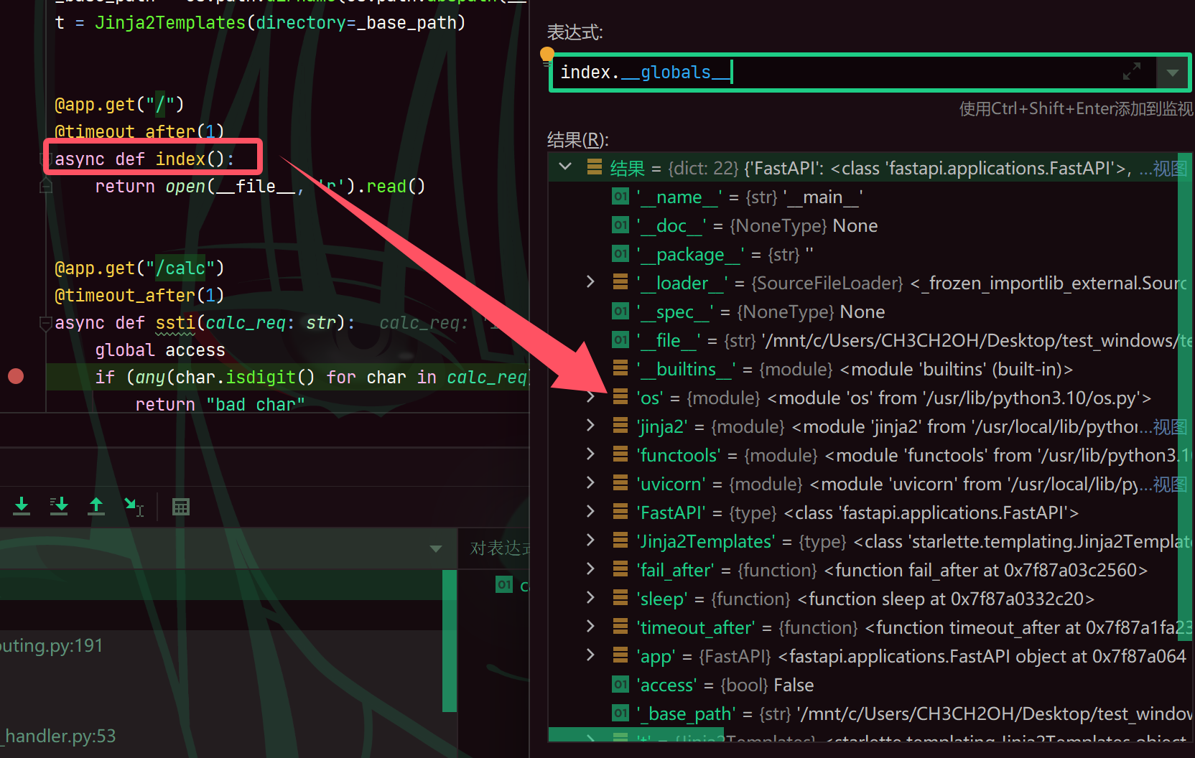This screenshot has width=1195, height=758.
Task: Expand the 'app' FastAPI object entry
Action: (x=590, y=655)
